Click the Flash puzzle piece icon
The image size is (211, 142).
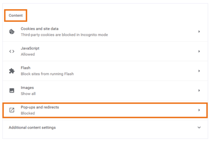coord(12,71)
